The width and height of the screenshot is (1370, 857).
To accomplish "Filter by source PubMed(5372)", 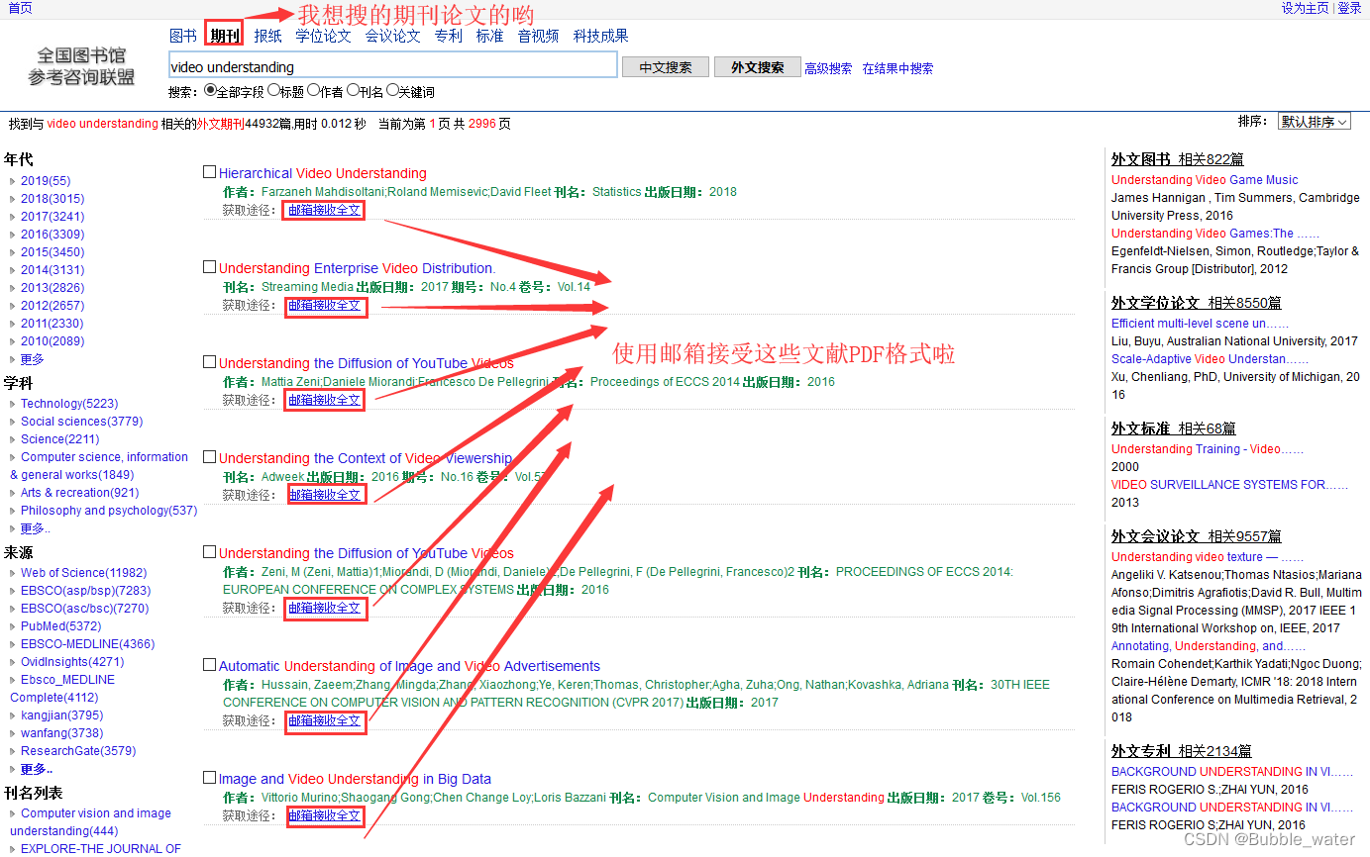I will point(60,626).
